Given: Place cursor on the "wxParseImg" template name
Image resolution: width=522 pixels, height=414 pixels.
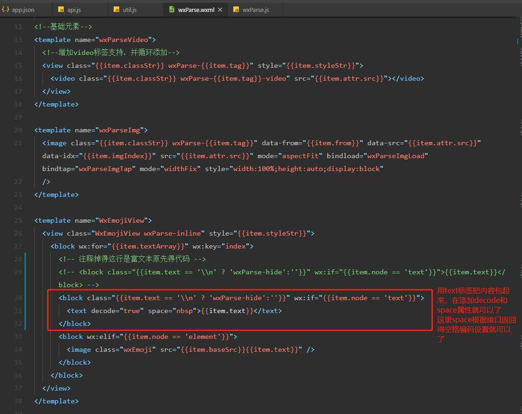Looking at the screenshot, I should 119,130.
